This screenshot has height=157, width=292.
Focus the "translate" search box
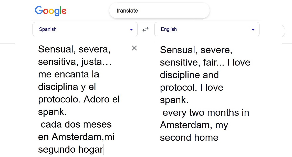pyautogui.click(x=159, y=11)
